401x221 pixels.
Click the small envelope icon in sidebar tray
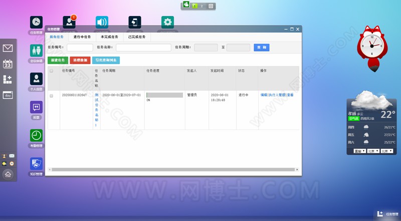[x=12, y=155]
